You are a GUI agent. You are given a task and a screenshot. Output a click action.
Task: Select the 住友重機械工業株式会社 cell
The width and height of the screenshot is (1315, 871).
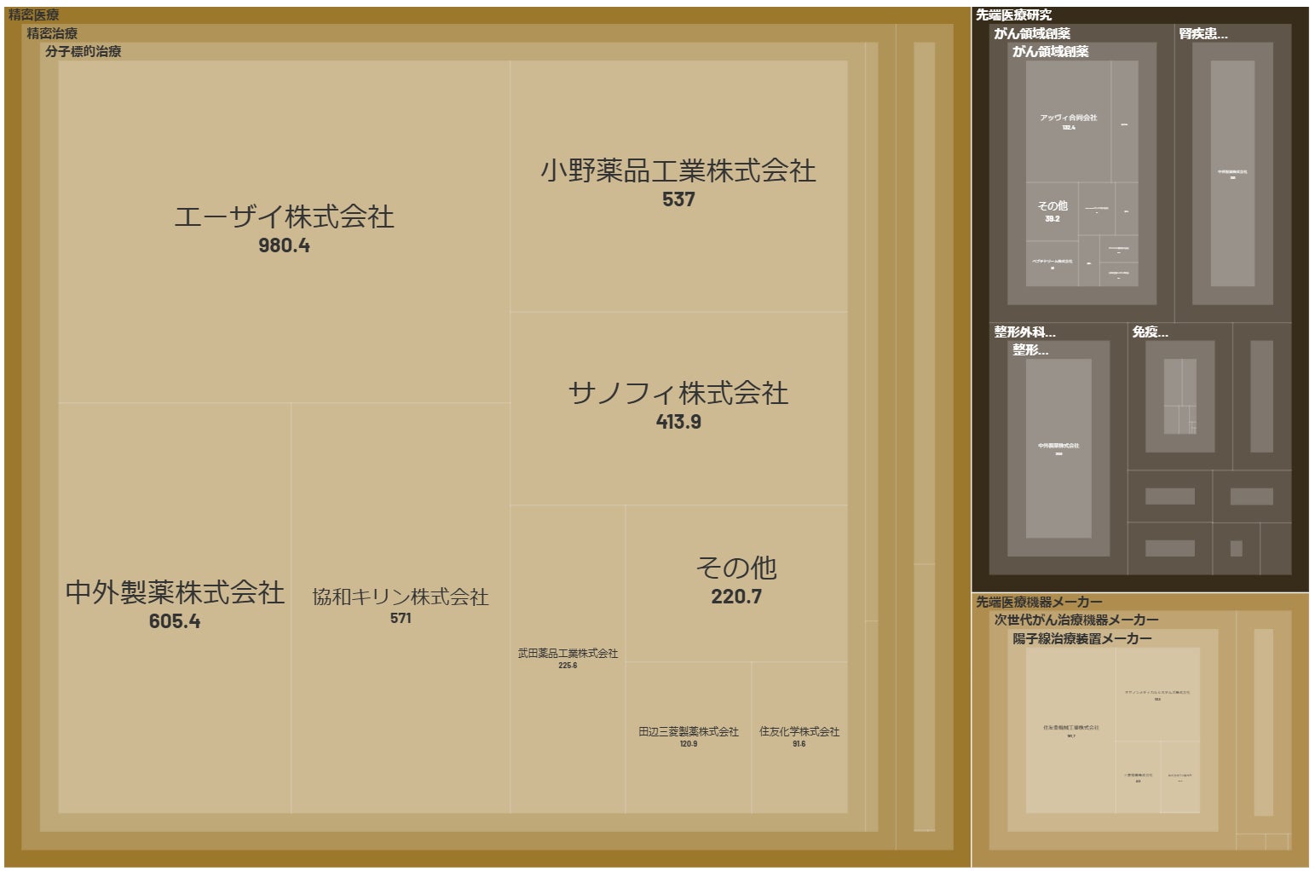point(1070,730)
